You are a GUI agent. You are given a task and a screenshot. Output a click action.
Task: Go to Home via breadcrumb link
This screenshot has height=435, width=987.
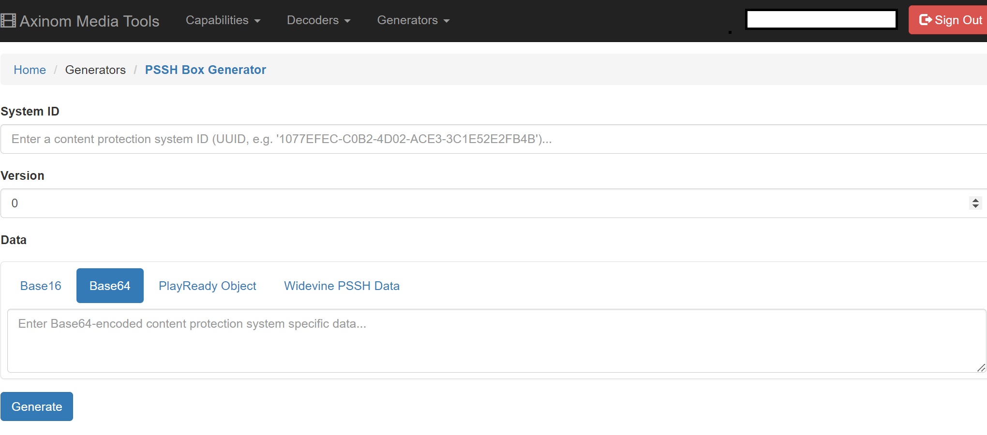tap(30, 70)
